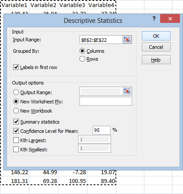Select cell containing 146.22

(x=14, y=172)
